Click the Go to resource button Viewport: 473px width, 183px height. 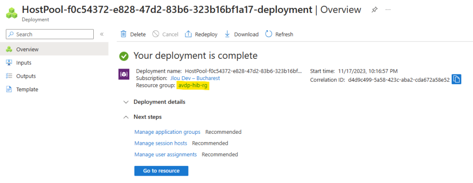click(161, 171)
